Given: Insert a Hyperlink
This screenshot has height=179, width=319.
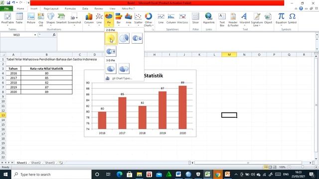Looking at the screenshot, I should pos(209,18).
